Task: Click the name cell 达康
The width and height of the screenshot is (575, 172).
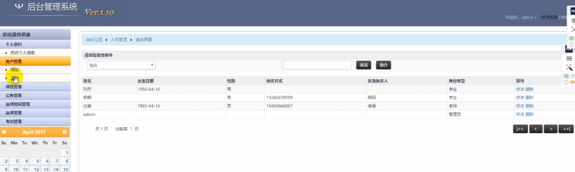Action: [x=87, y=106]
